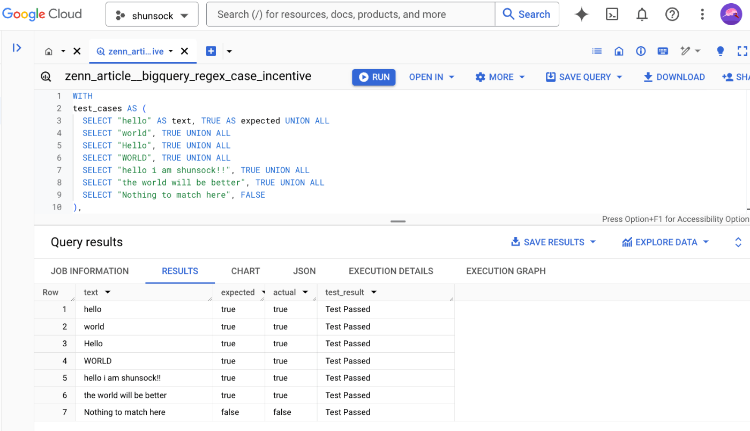Create a new query tab with plus
The width and height of the screenshot is (750, 431).
211,51
